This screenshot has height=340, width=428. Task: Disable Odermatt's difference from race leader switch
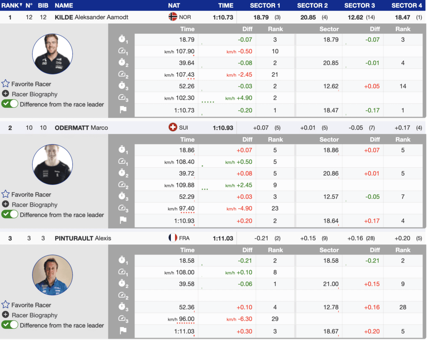10,215
